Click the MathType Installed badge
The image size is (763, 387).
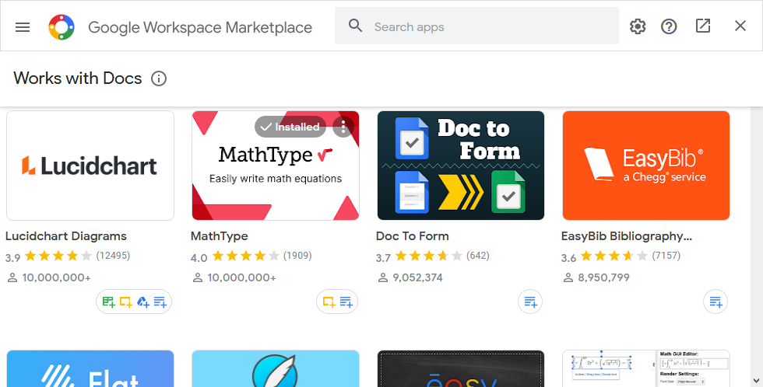(290, 127)
